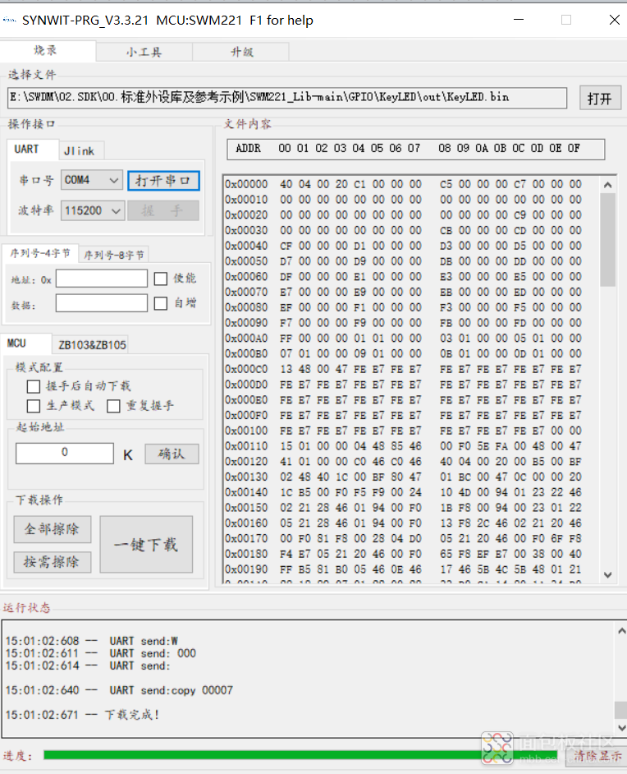
Task: Click the 确认 start address button
Action: coord(172,454)
